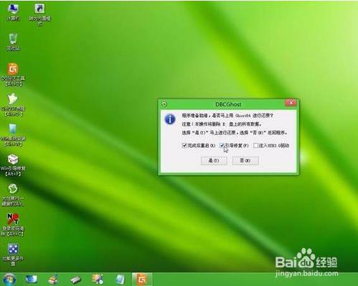Open the Recycle Bin desktop icon
Viewport: 358px width, 286px height.
tap(13, 42)
